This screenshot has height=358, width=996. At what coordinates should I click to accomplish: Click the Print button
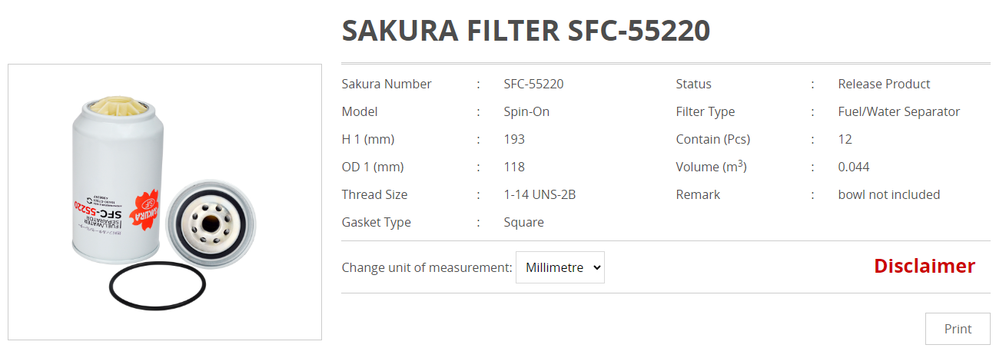coord(958,329)
